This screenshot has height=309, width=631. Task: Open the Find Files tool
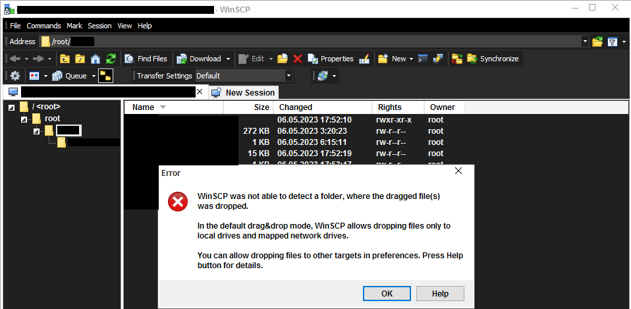tap(146, 59)
